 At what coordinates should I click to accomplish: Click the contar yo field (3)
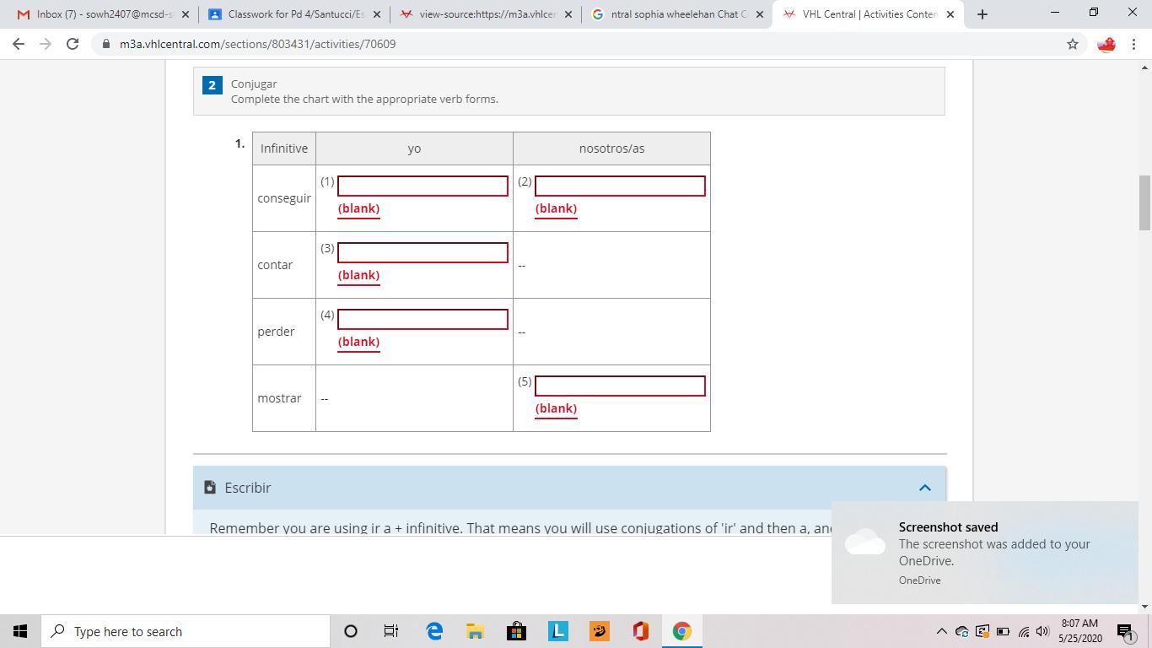[x=423, y=252]
